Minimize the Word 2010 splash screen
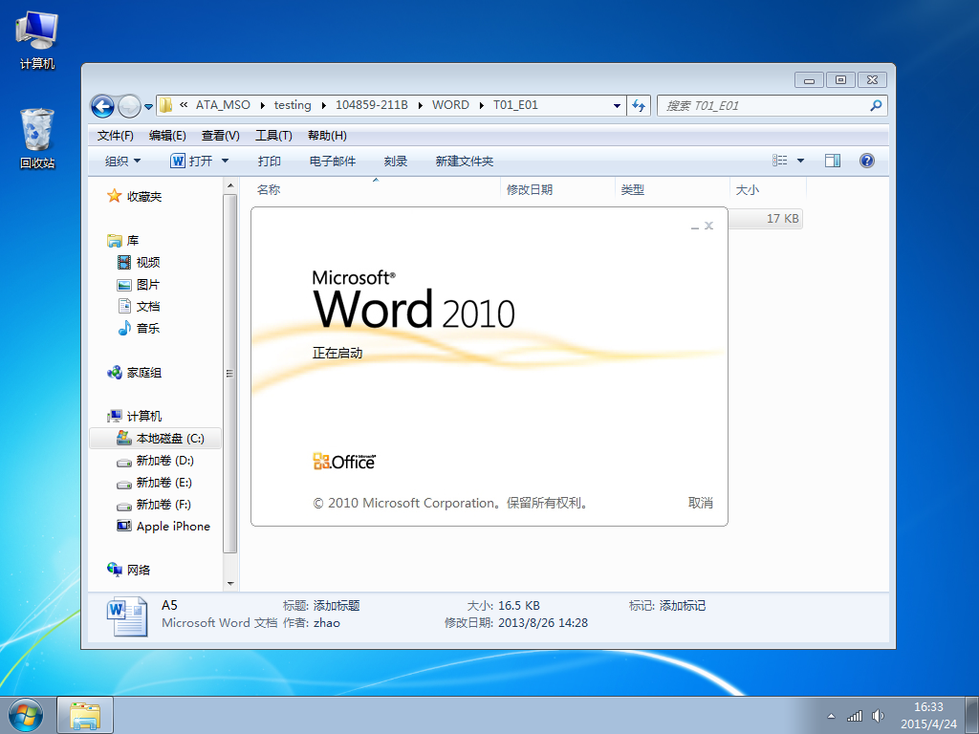979x734 pixels. click(x=695, y=227)
